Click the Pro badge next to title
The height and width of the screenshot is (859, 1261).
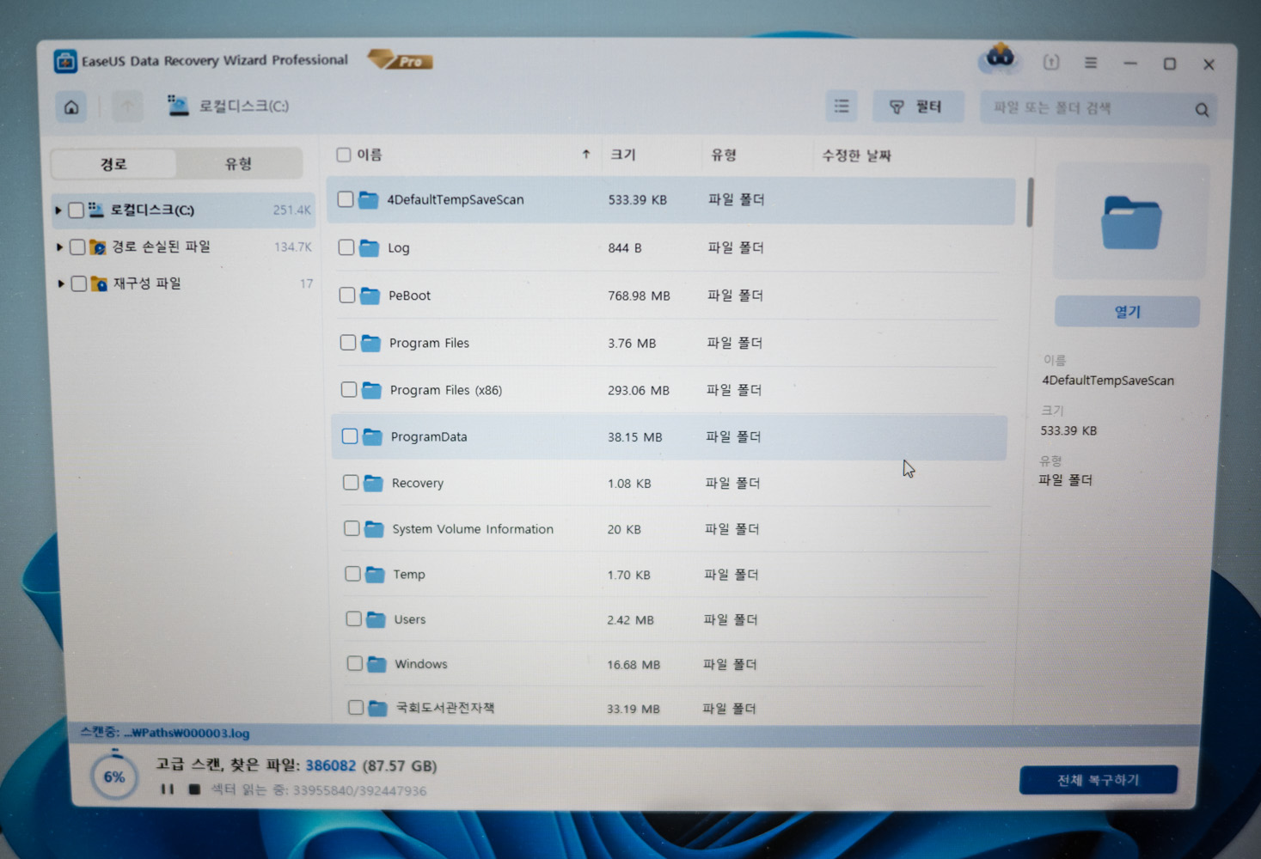click(401, 60)
